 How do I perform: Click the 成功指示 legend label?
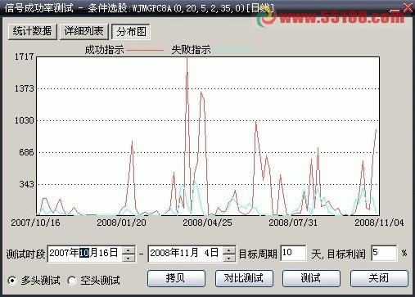coord(104,50)
